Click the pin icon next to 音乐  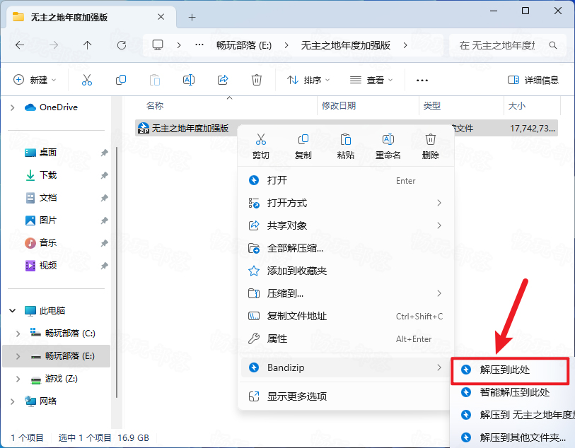(104, 243)
